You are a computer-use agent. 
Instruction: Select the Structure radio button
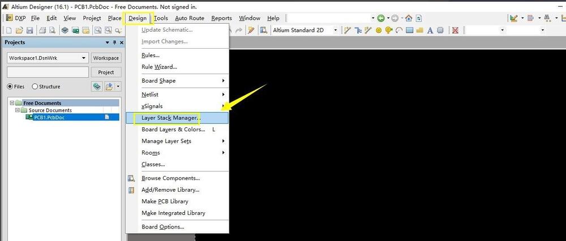point(35,87)
